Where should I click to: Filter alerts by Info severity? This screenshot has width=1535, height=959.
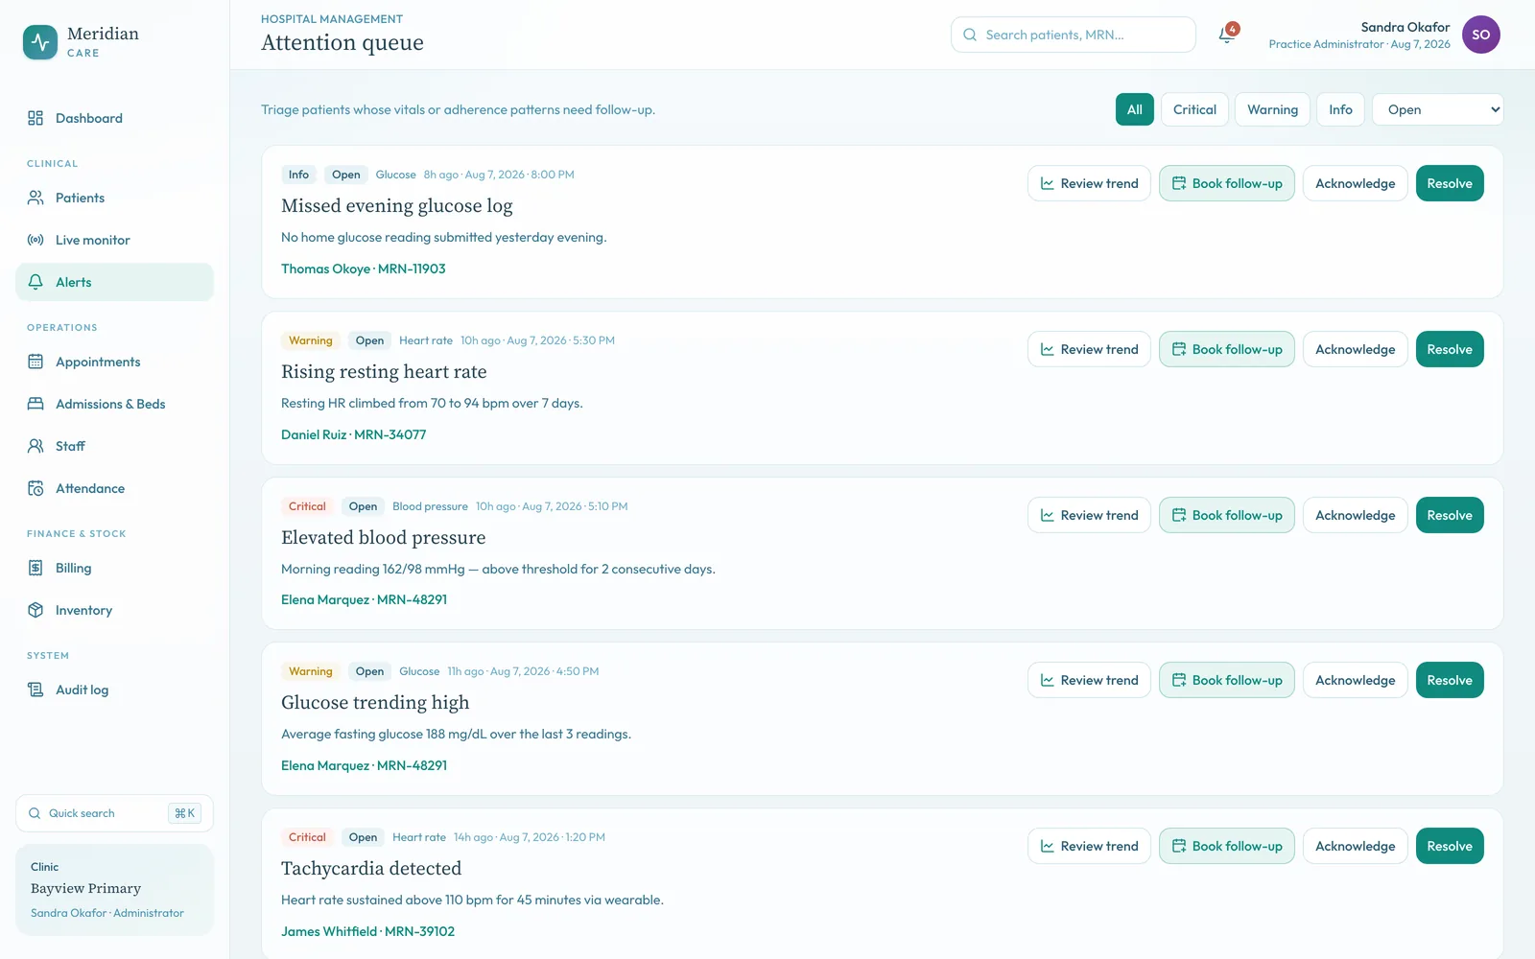coord(1340,109)
